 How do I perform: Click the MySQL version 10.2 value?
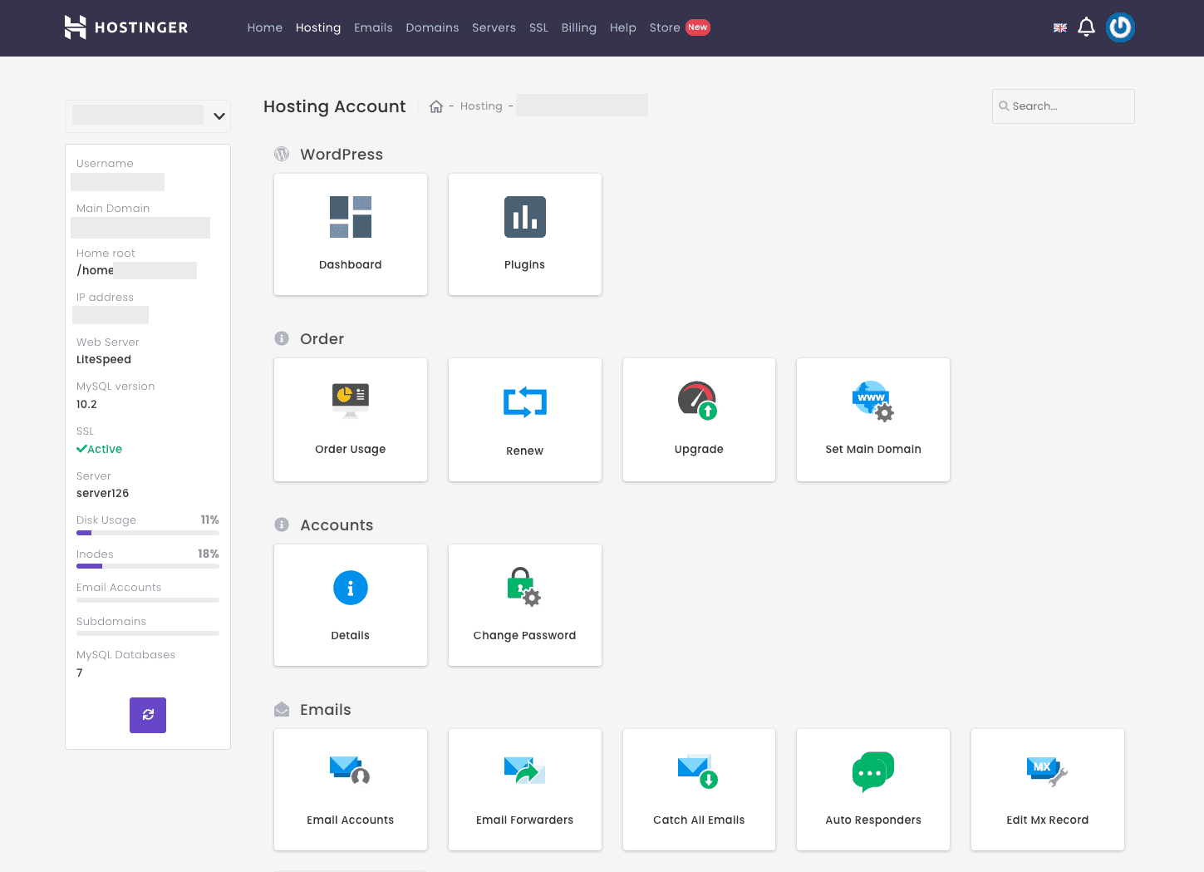(x=86, y=405)
